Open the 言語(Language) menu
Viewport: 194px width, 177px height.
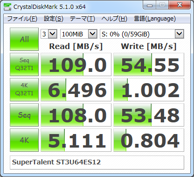point(155,19)
